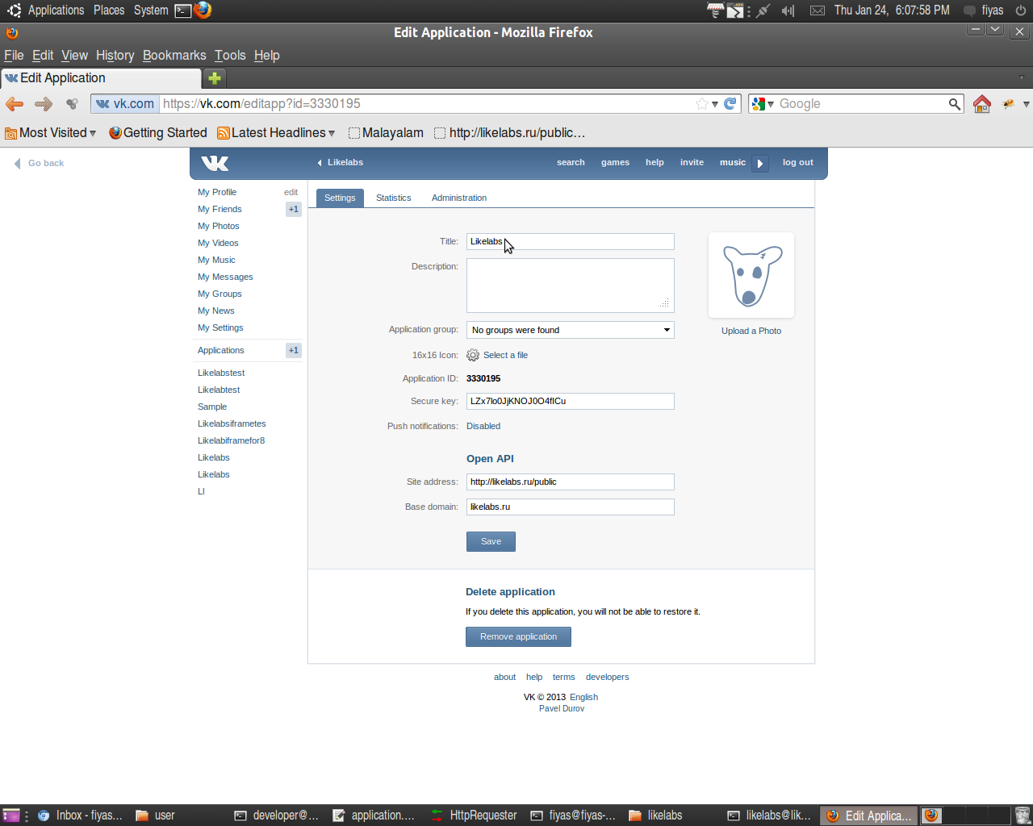Open a new tab with plus icon
Viewport: 1033px width, 826px height.
(x=214, y=78)
